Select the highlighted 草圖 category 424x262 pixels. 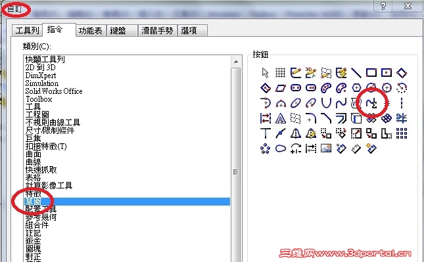coord(127,201)
